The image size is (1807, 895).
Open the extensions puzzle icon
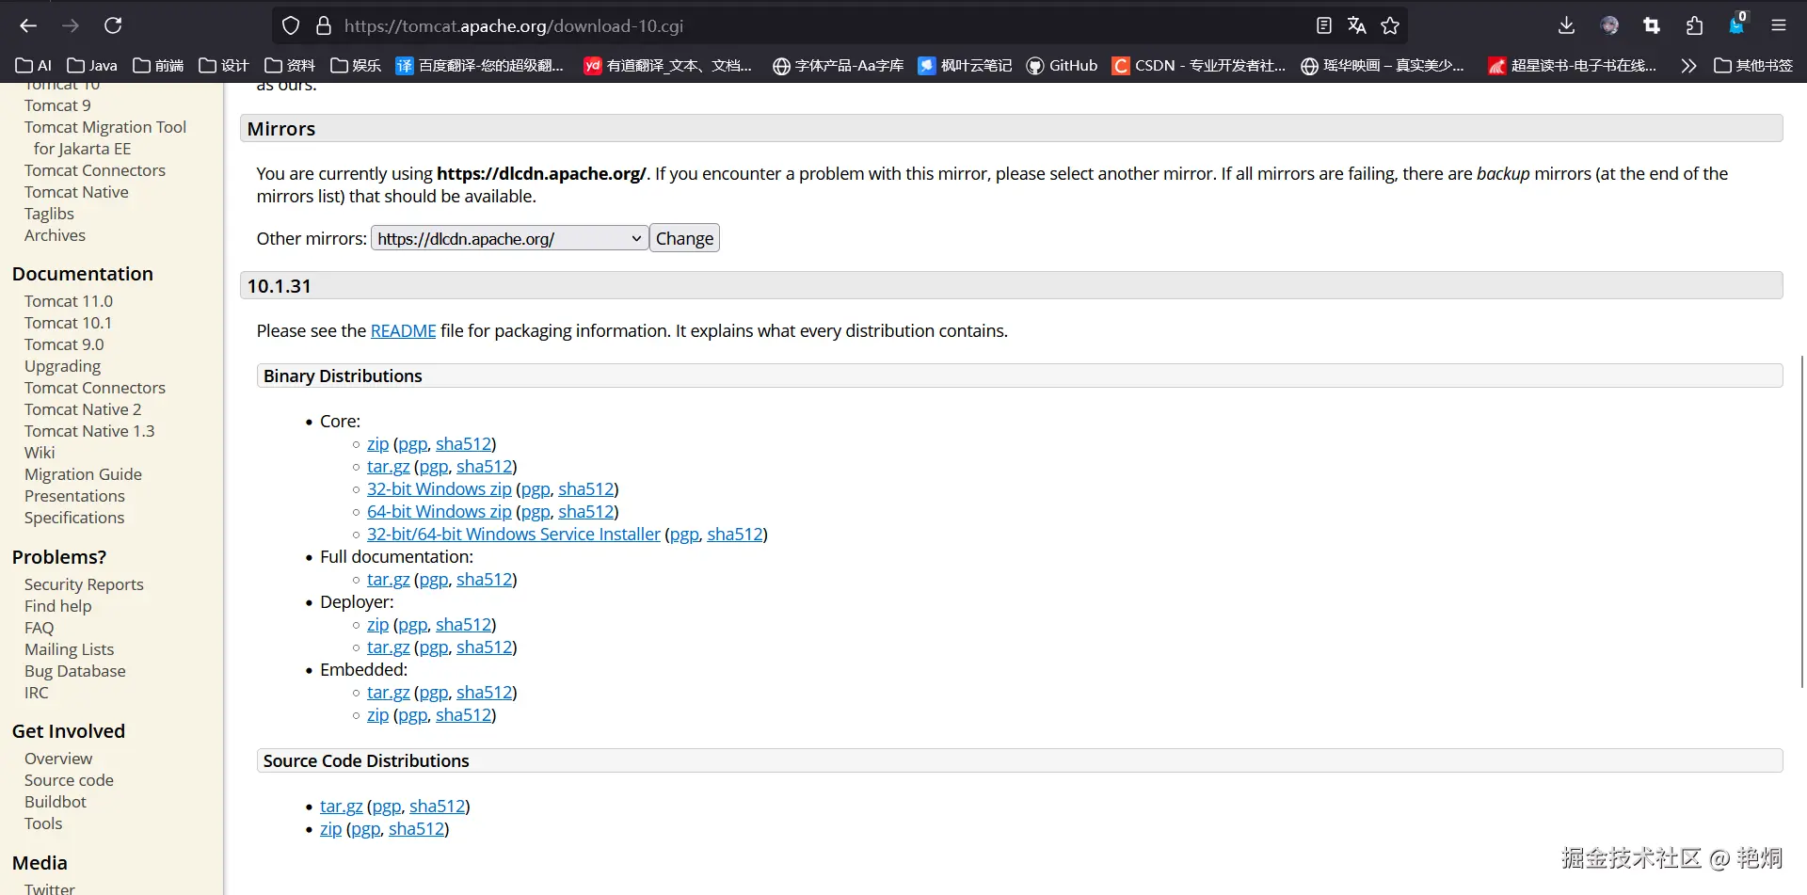click(x=1694, y=25)
